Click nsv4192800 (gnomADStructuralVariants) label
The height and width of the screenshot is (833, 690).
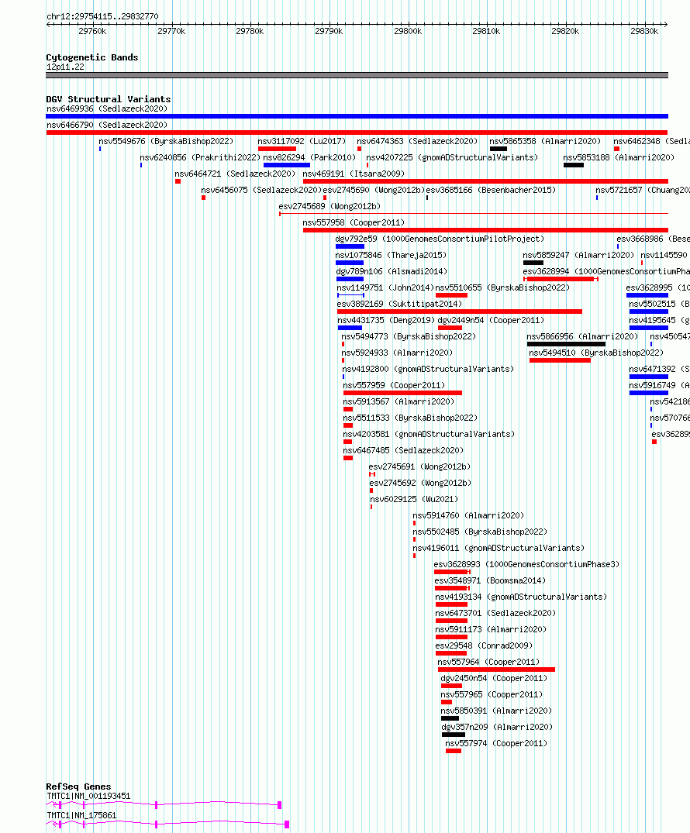(428, 369)
